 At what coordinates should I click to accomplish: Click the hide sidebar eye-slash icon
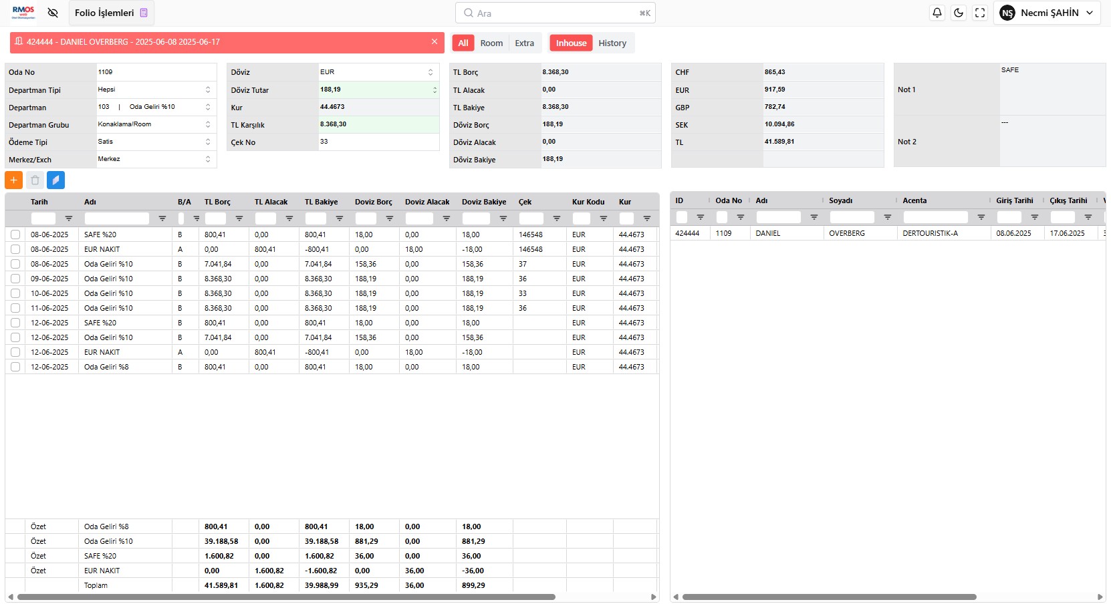(53, 13)
